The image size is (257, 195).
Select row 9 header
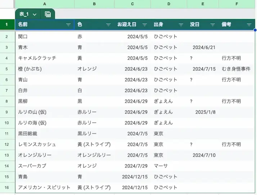click(x=6, y=112)
